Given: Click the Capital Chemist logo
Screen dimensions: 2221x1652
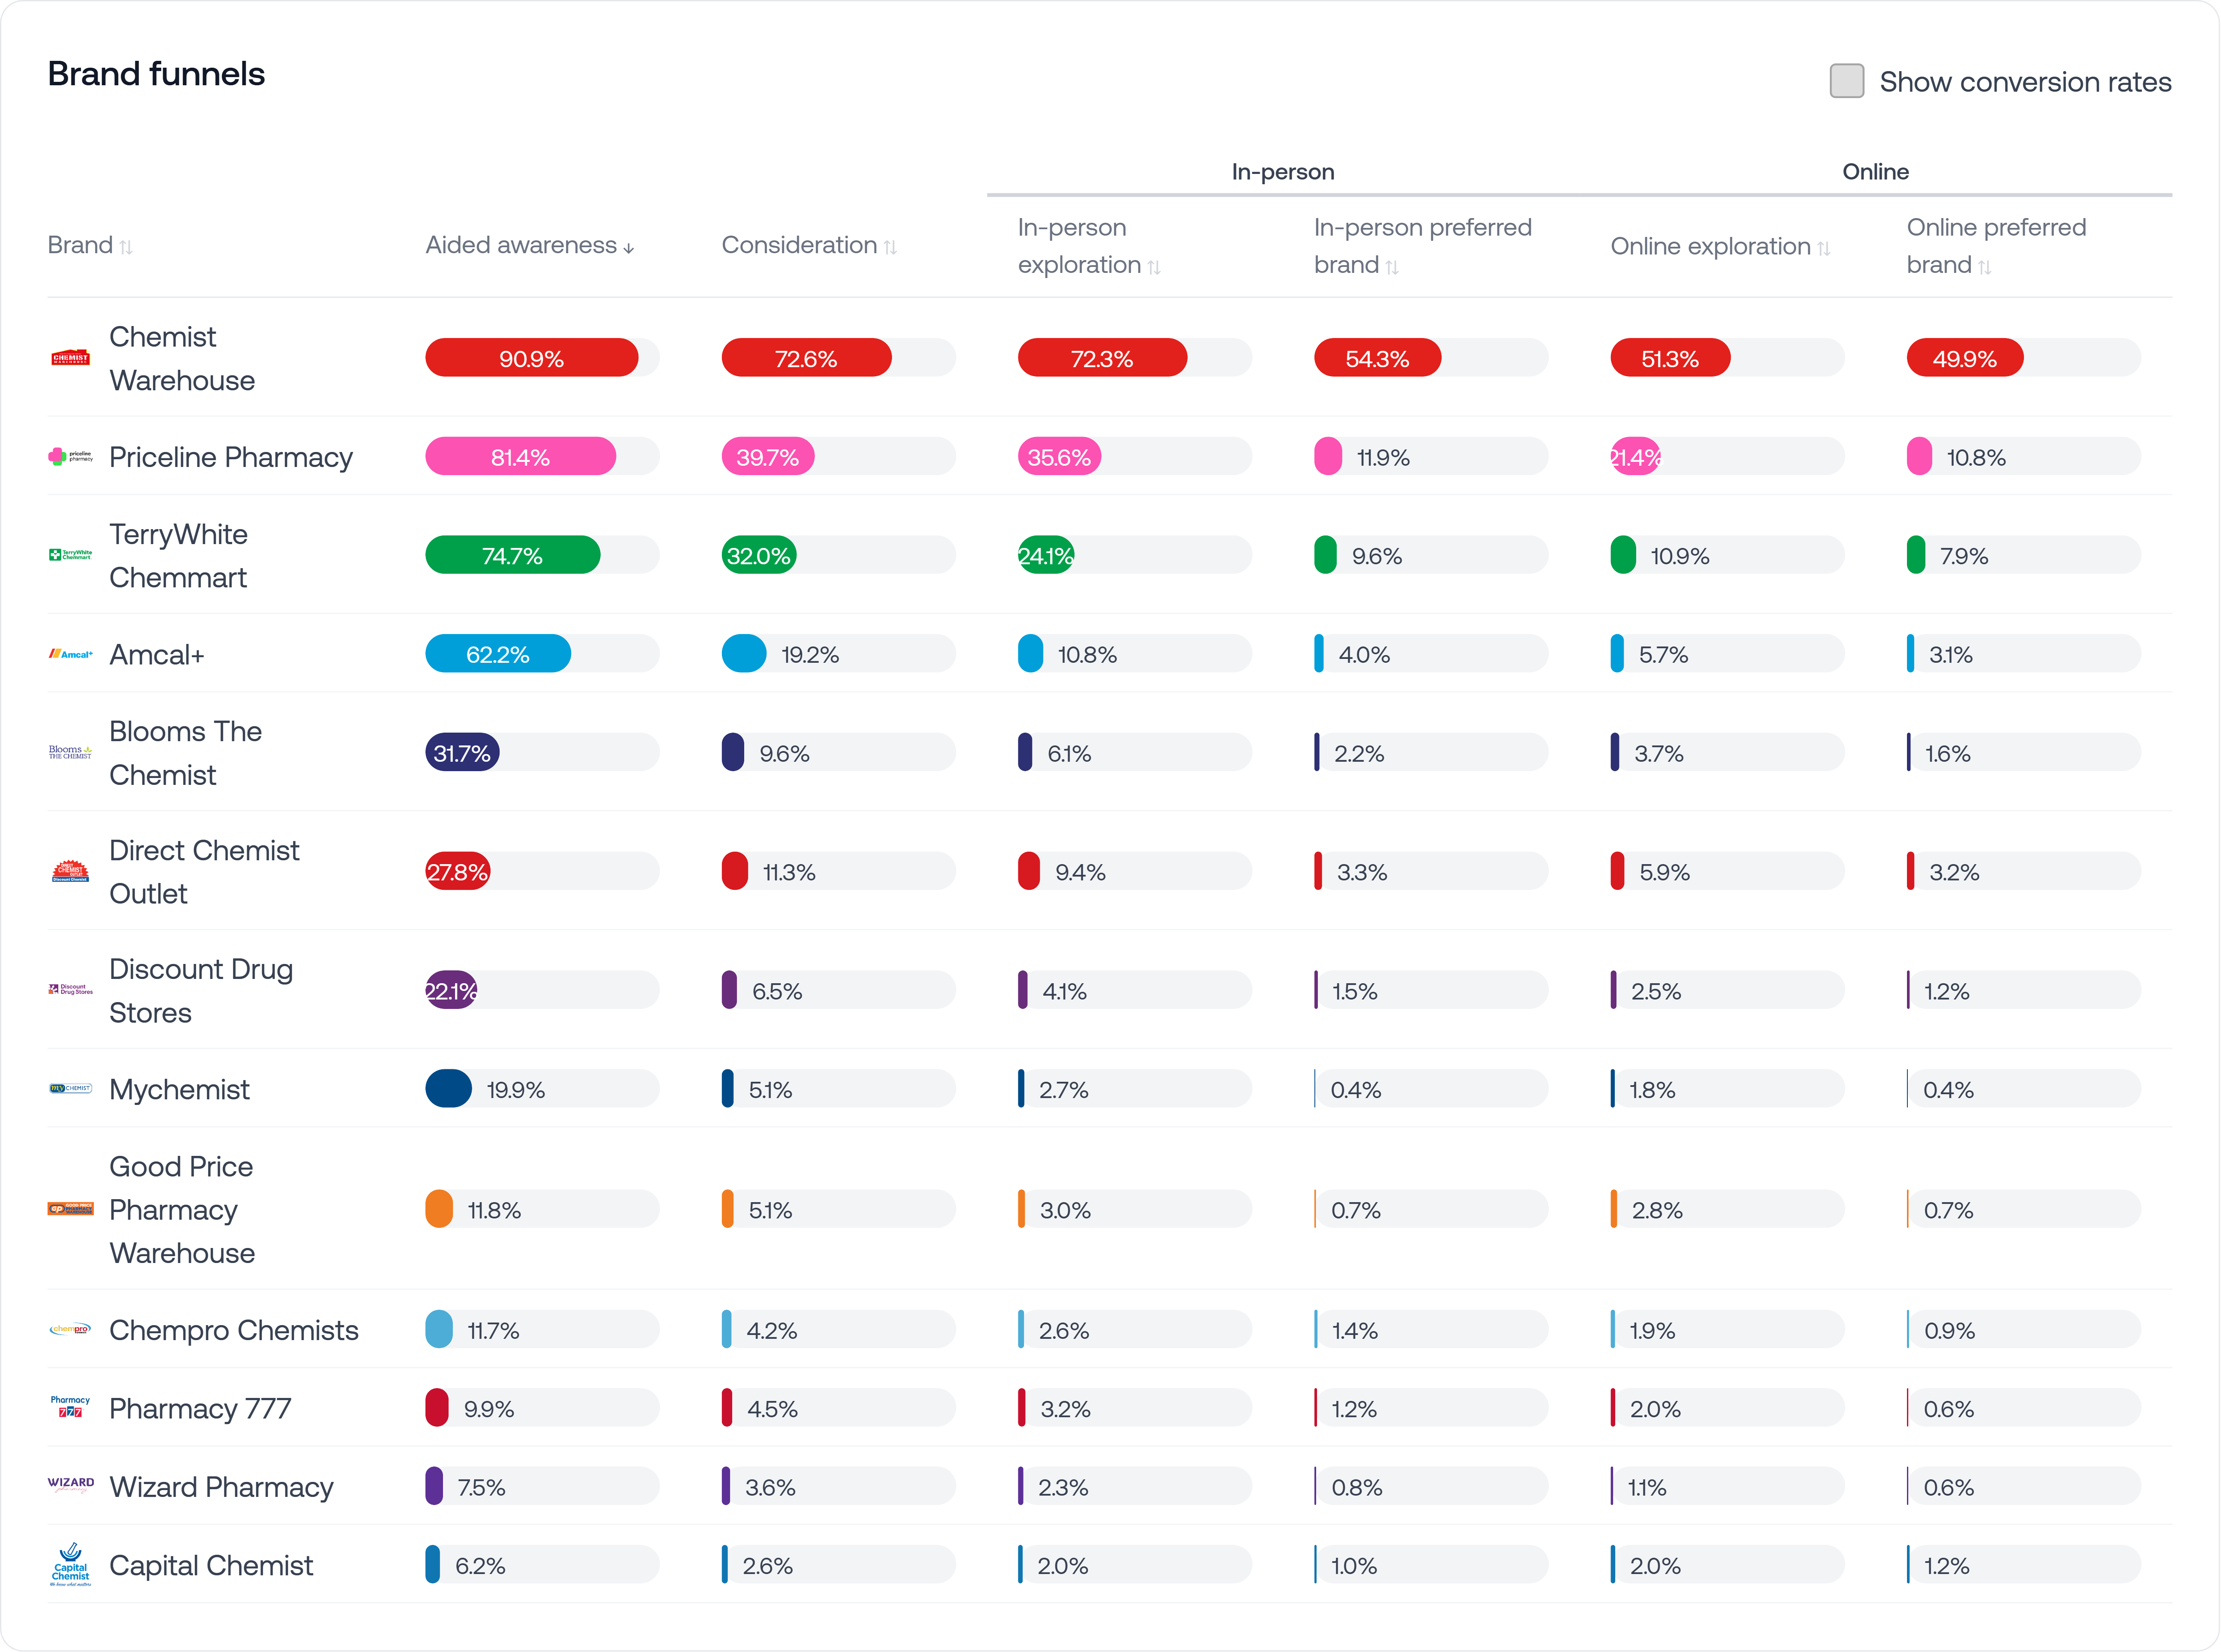Looking at the screenshot, I should (71, 1565).
